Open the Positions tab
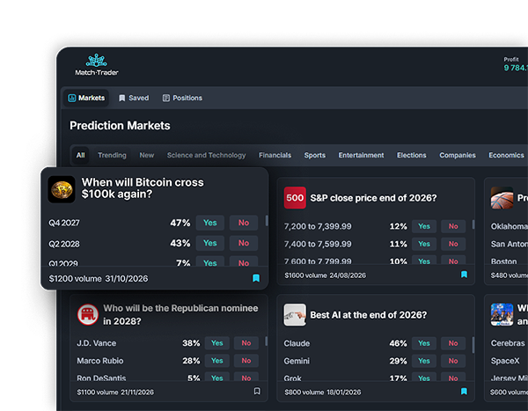Viewport: 528px width, 411px height. (x=181, y=98)
